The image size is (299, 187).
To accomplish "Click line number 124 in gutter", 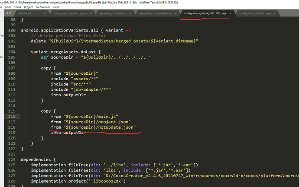I will point(12,160).
